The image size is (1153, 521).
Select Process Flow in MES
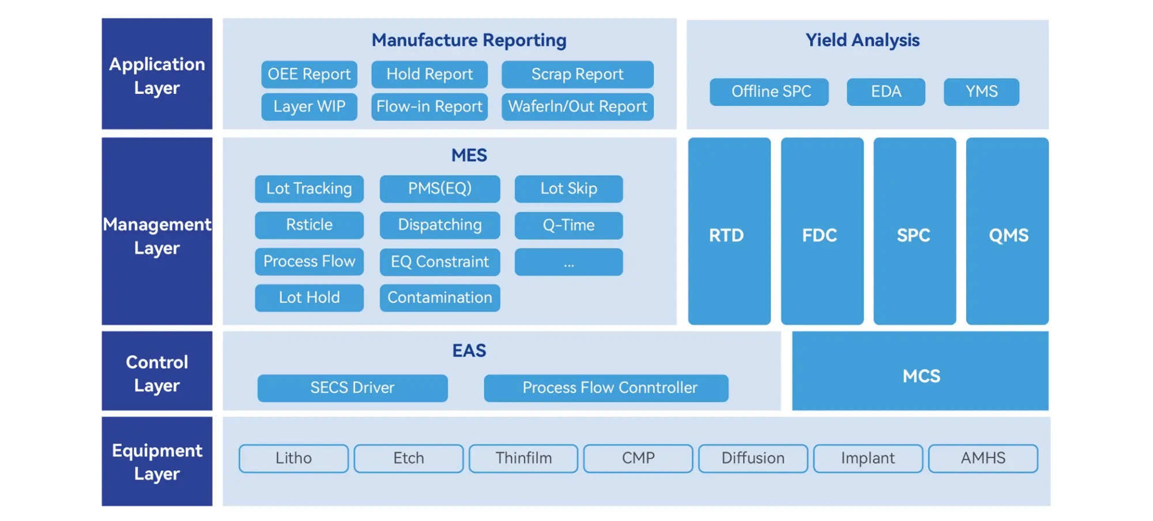309,262
